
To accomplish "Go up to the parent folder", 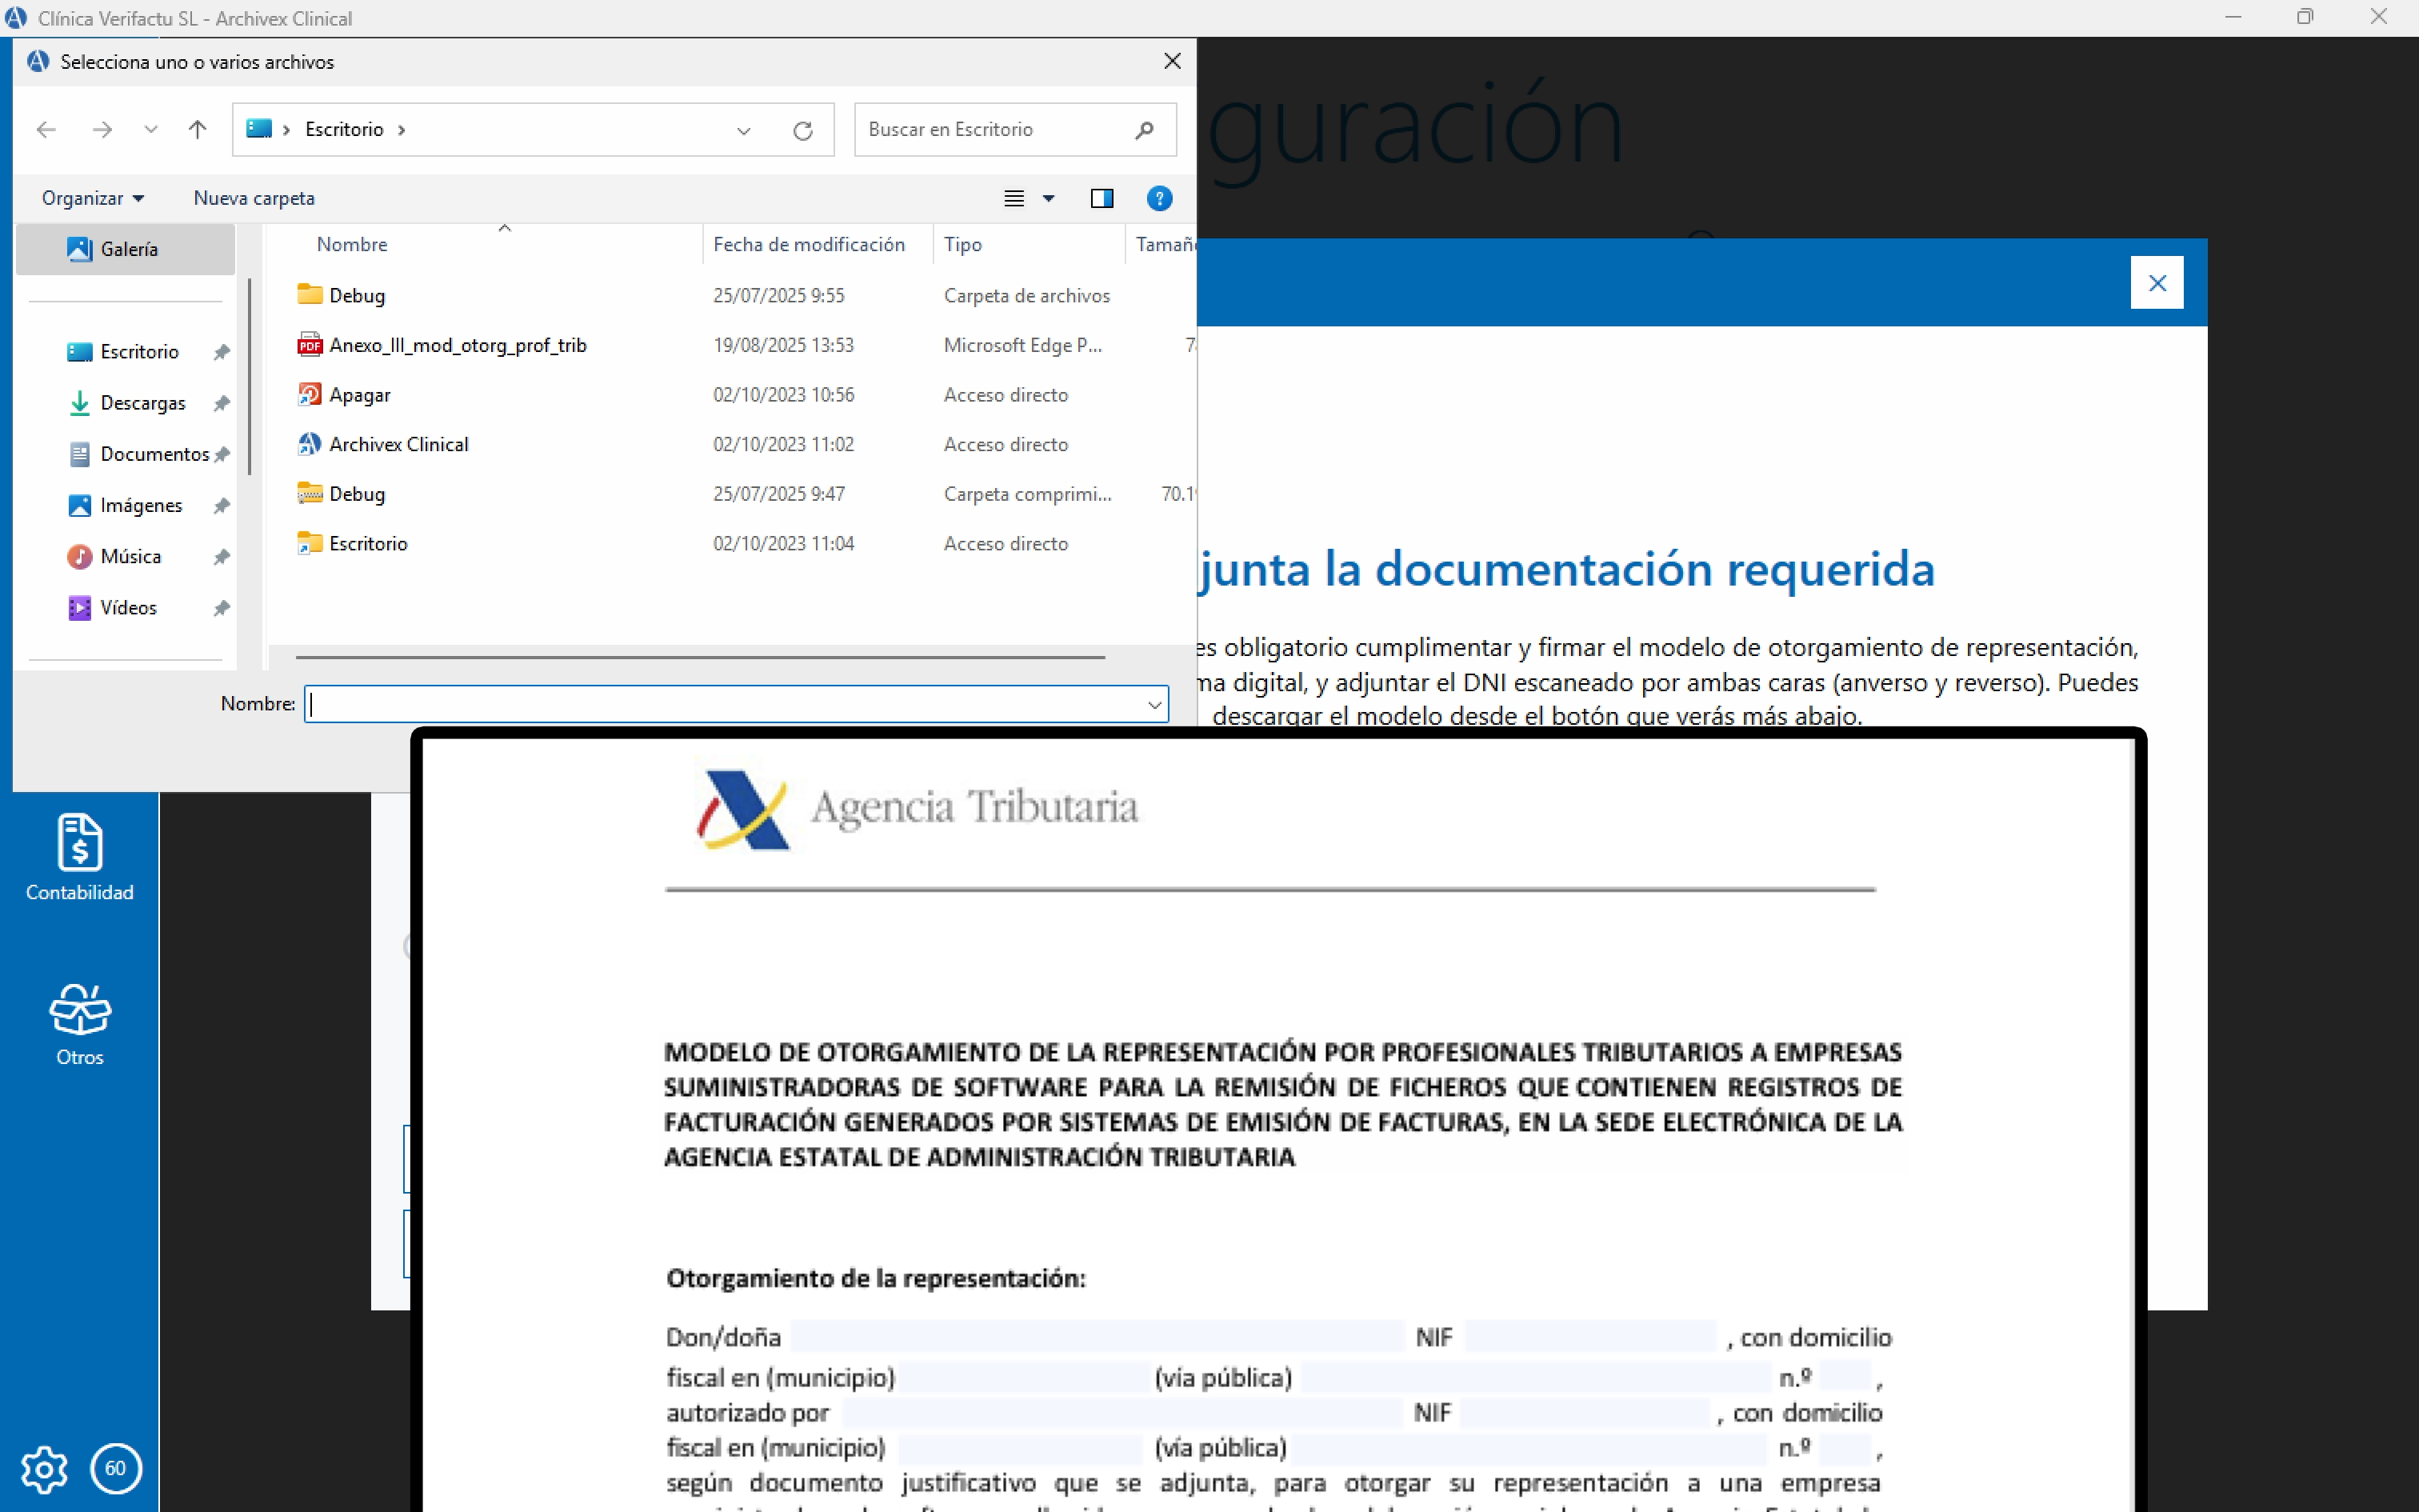I will (197, 129).
